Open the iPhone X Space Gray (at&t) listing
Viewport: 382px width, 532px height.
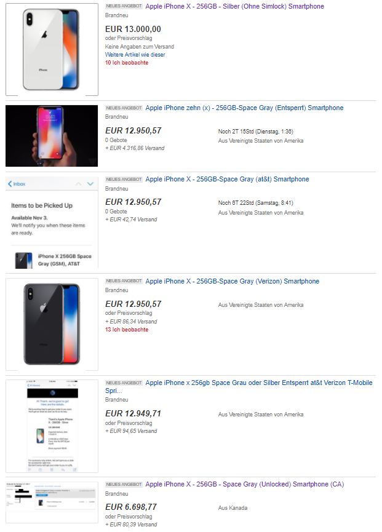point(227,179)
